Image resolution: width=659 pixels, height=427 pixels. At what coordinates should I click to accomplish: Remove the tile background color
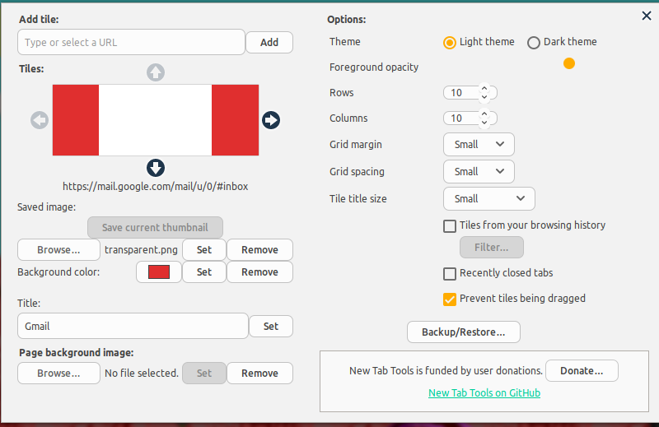[259, 272]
